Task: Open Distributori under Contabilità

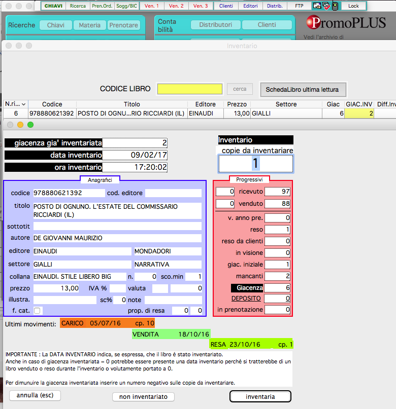Action: pos(215,25)
